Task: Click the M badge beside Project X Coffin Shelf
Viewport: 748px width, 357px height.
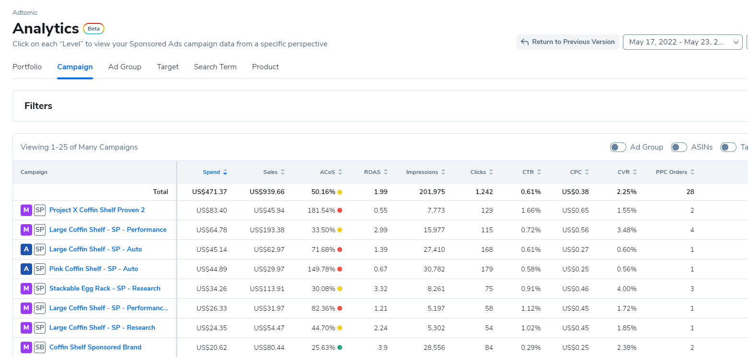Action: pyautogui.click(x=26, y=210)
